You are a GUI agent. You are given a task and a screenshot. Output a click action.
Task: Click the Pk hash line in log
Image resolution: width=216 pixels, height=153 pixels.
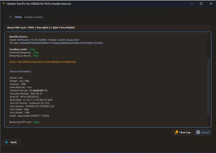[x=56, y=43]
